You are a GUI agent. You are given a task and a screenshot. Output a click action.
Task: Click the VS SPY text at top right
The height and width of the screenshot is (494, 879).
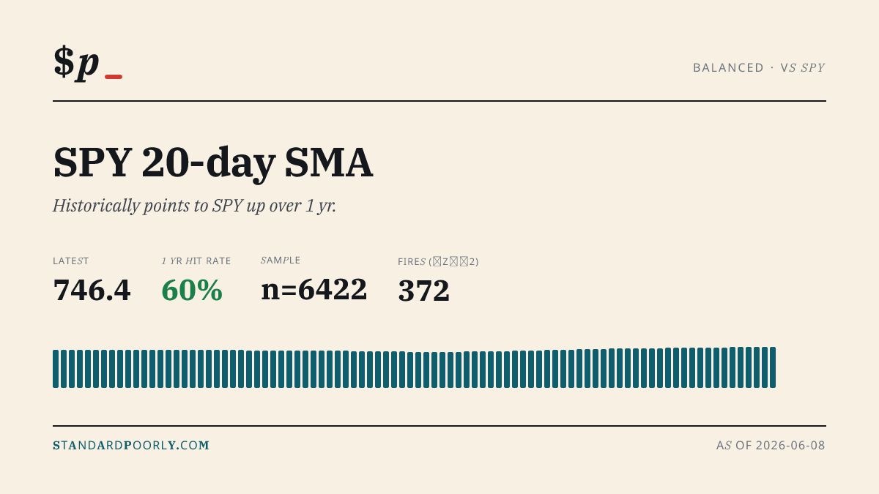803,67
